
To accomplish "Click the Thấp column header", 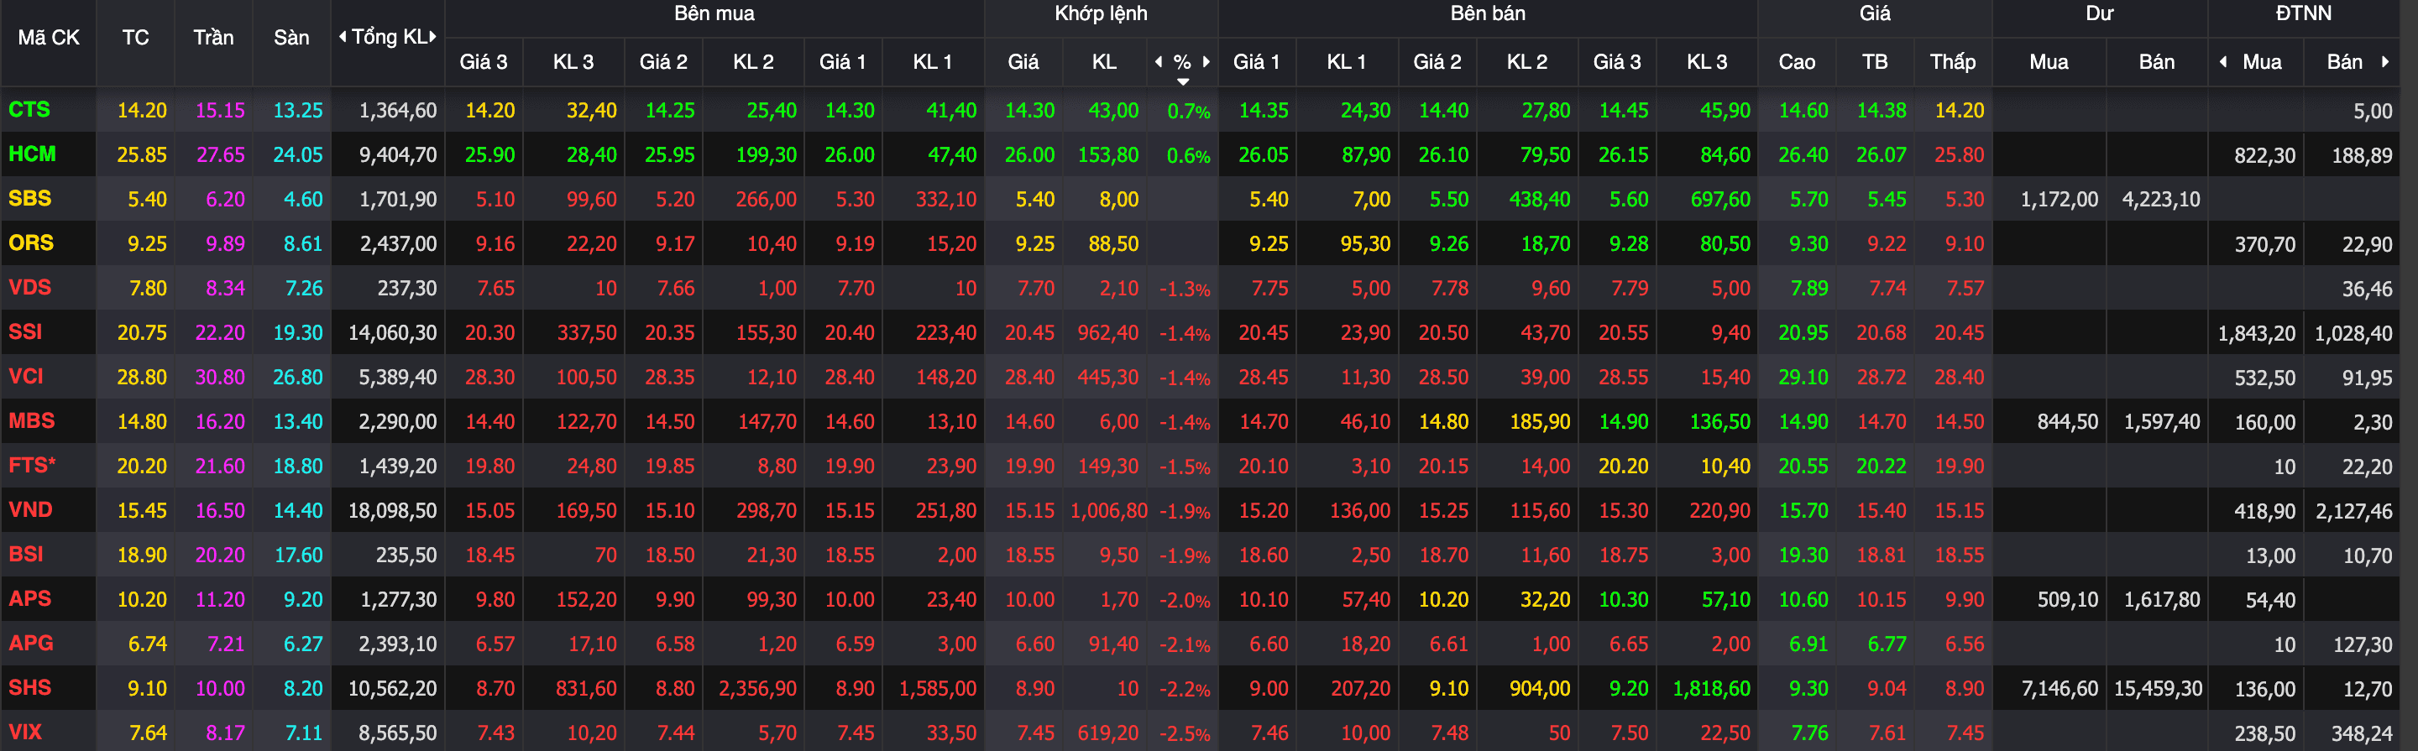I will tap(1952, 62).
